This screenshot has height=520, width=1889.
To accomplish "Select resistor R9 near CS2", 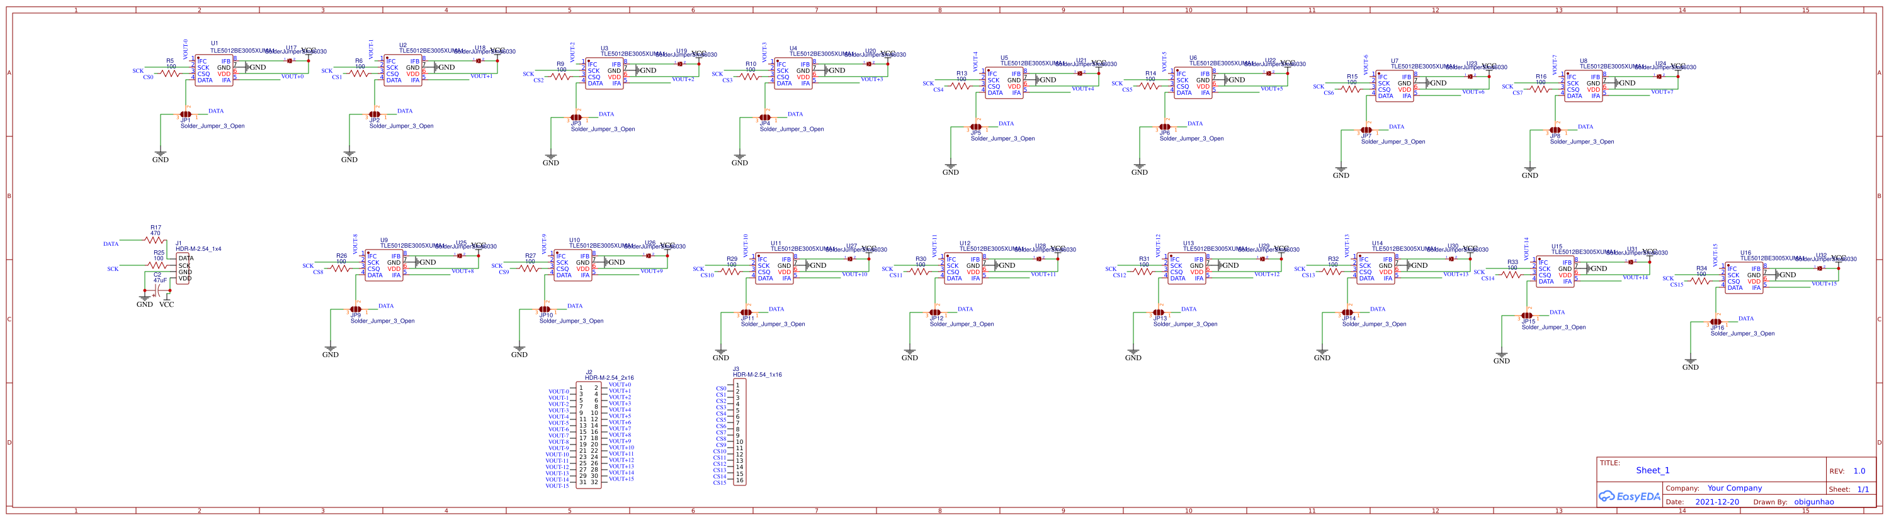I will [561, 76].
